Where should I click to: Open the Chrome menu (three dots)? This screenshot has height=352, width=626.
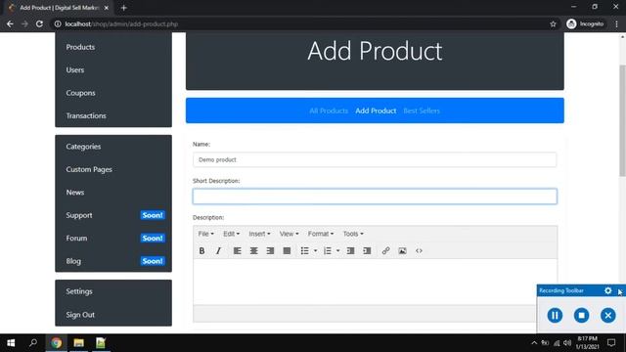tap(616, 23)
